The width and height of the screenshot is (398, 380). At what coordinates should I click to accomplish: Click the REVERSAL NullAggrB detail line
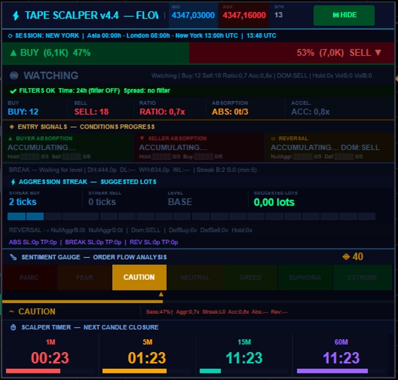(131, 230)
